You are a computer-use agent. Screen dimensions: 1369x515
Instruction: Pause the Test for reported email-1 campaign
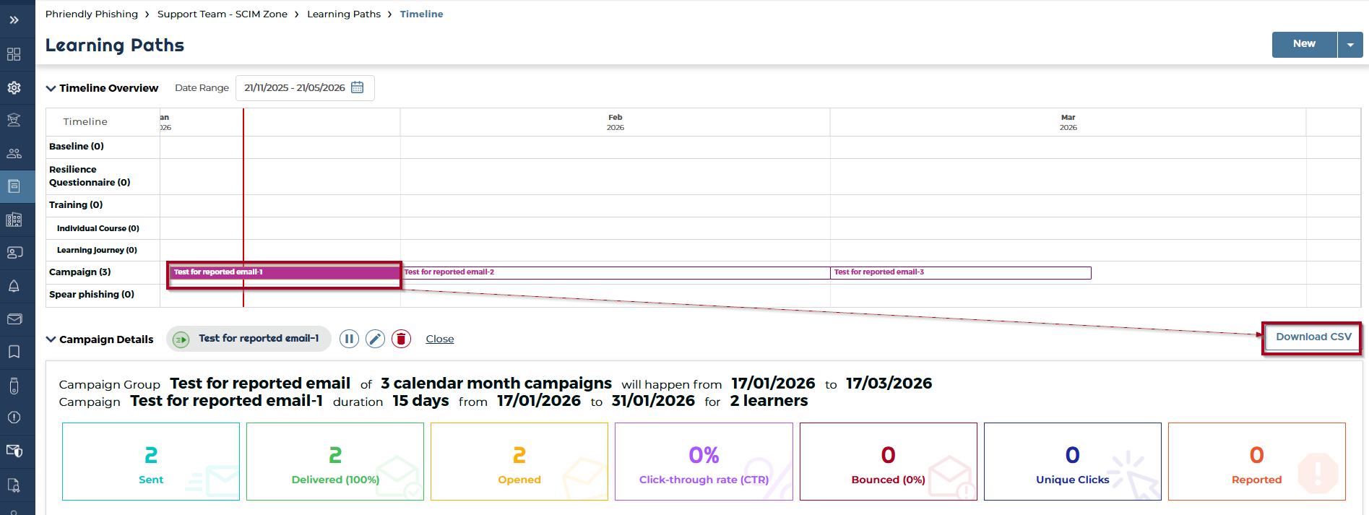pyautogui.click(x=349, y=339)
